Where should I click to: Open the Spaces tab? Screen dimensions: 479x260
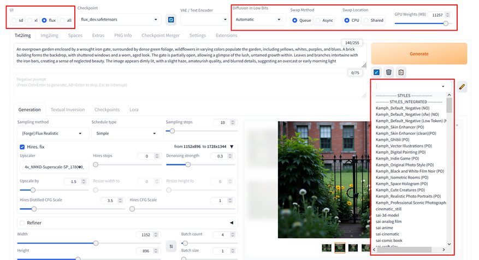point(75,36)
